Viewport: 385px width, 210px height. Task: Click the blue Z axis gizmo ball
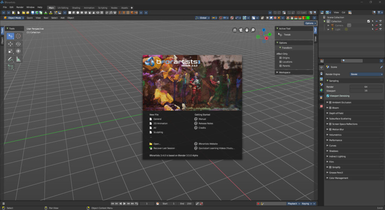coord(264,30)
